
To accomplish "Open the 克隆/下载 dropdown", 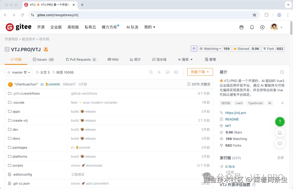I will (x=200, y=72).
